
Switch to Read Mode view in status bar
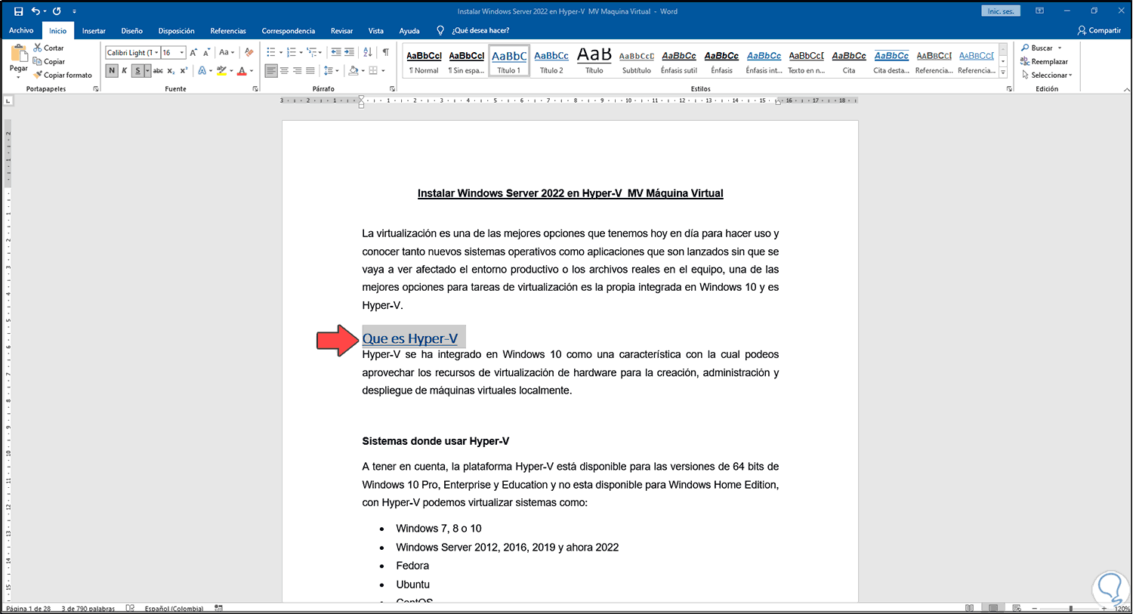(970, 608)
